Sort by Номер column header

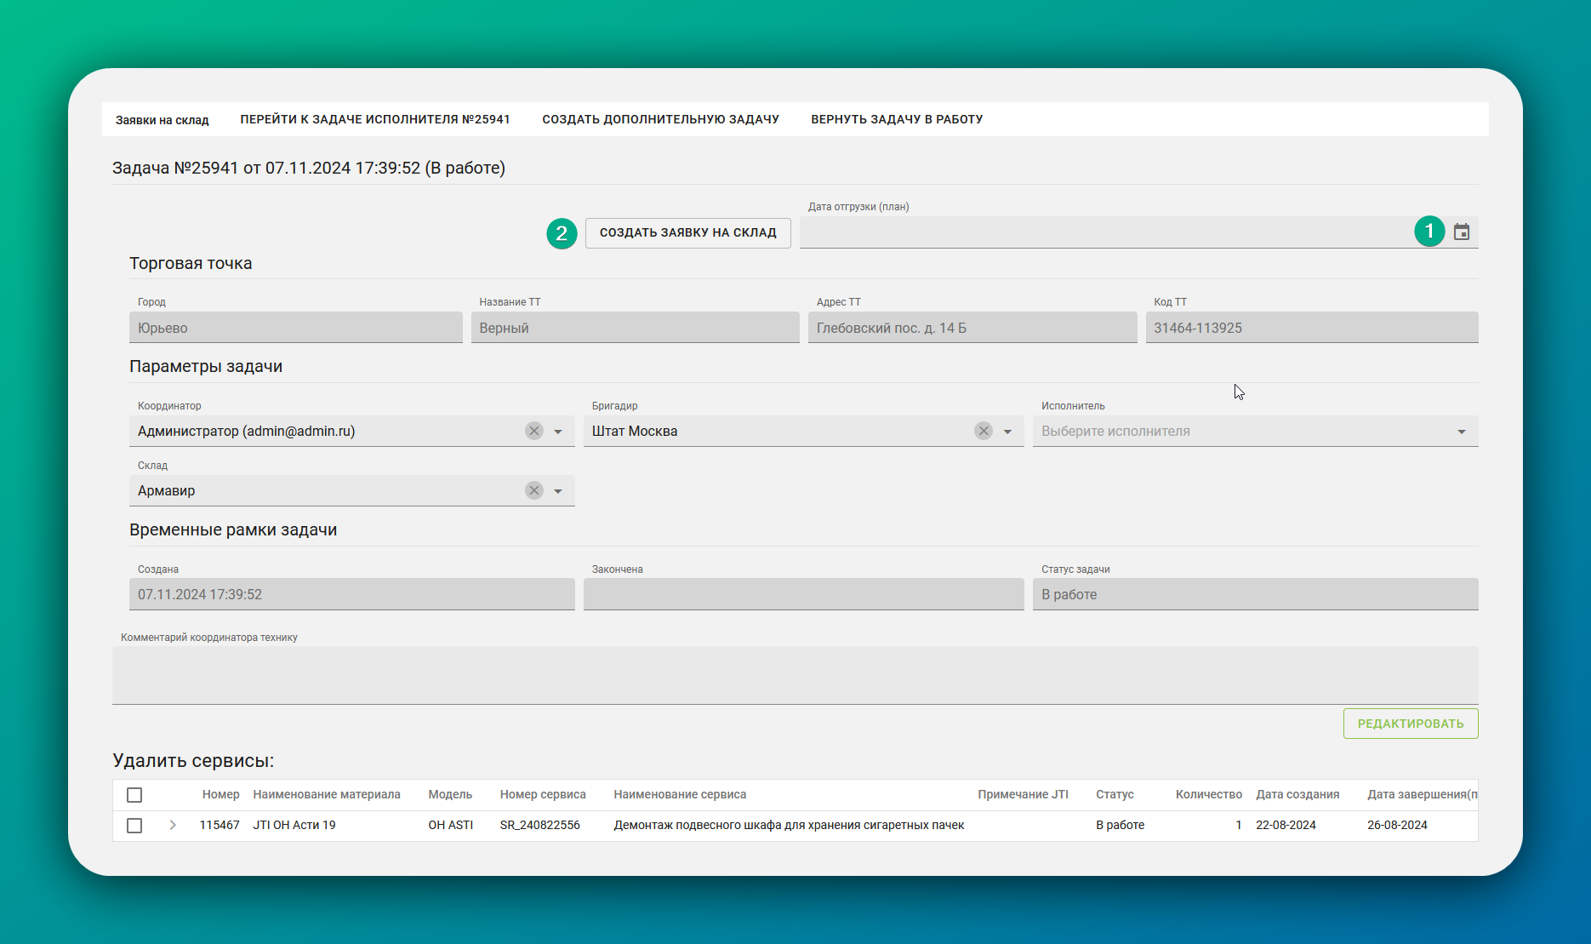[x=221, y=794]
